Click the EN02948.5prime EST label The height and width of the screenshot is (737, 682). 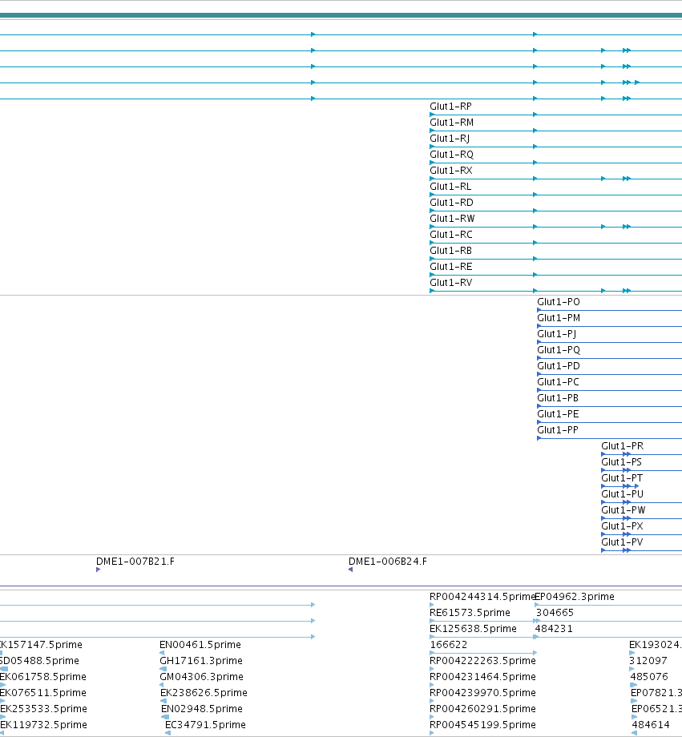pyautogui.click(x=202, y=708)
